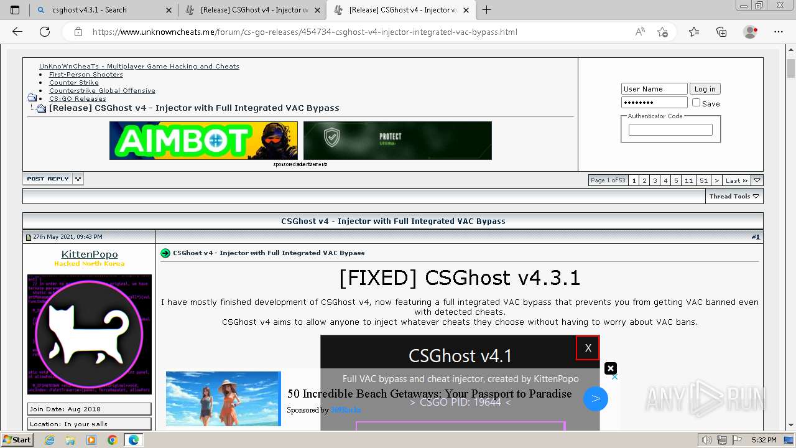796x448 pixels.
Task: Click the volume icon in system tray
Action: pos(706,440)
